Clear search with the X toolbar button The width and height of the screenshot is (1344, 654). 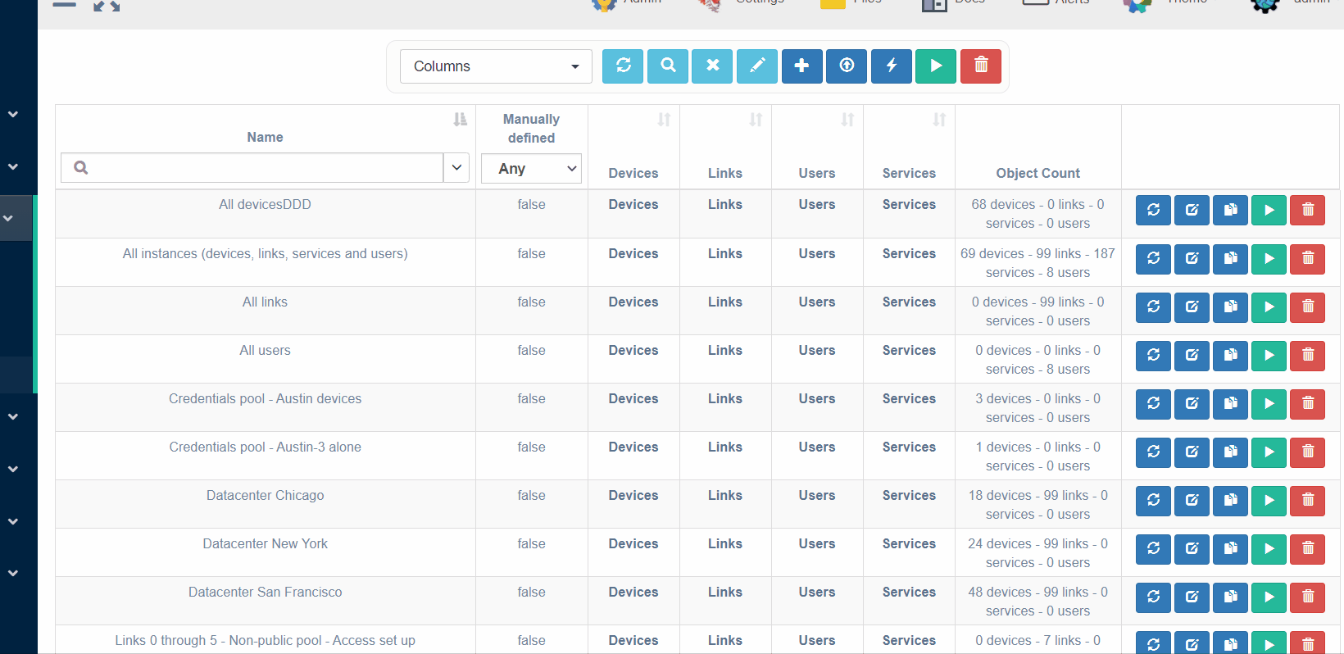712,66
